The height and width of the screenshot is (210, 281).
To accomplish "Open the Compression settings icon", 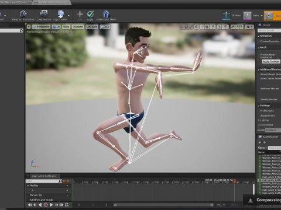I will point(43,14).
